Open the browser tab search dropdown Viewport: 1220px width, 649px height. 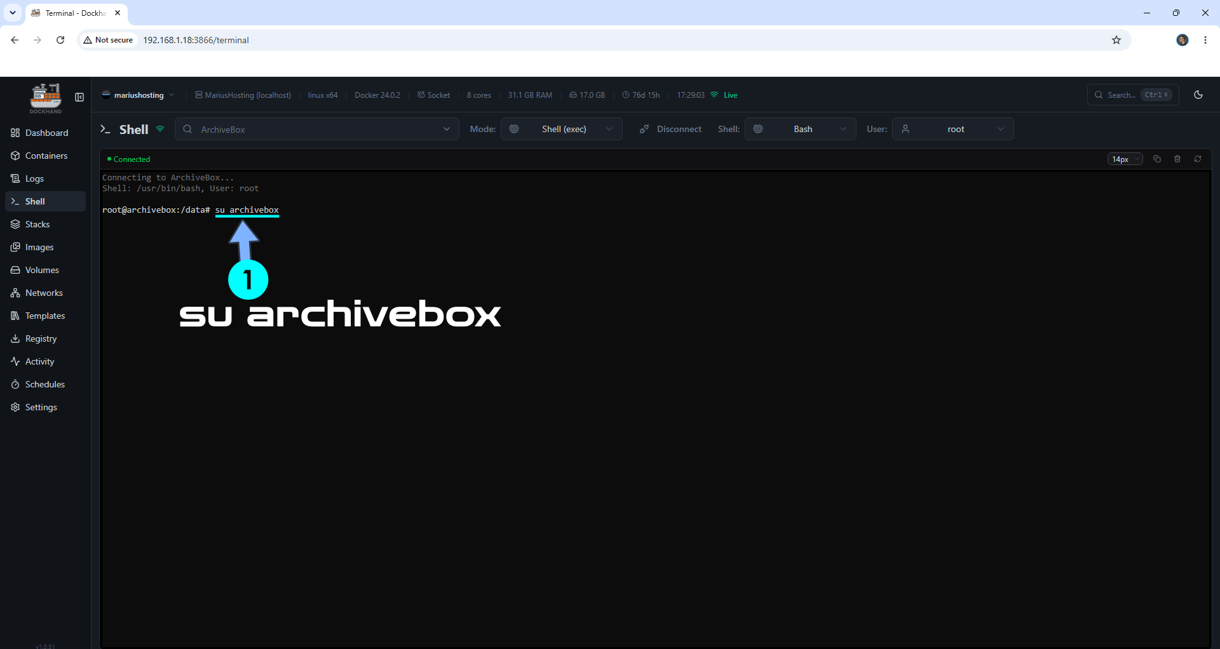[13, 13]
